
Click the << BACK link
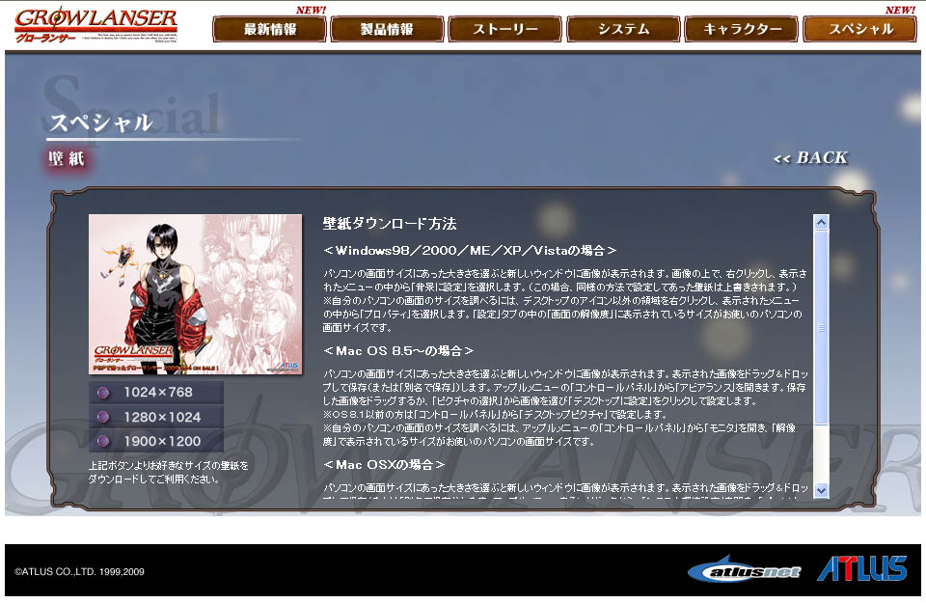click(810, 157)
